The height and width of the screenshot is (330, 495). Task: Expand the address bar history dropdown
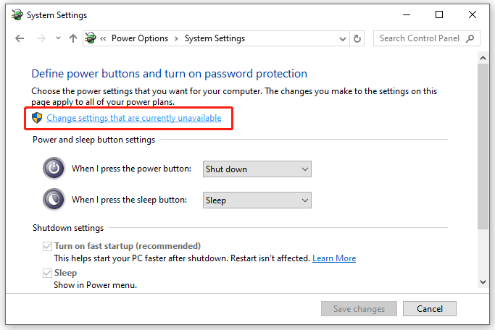(340, 39)
